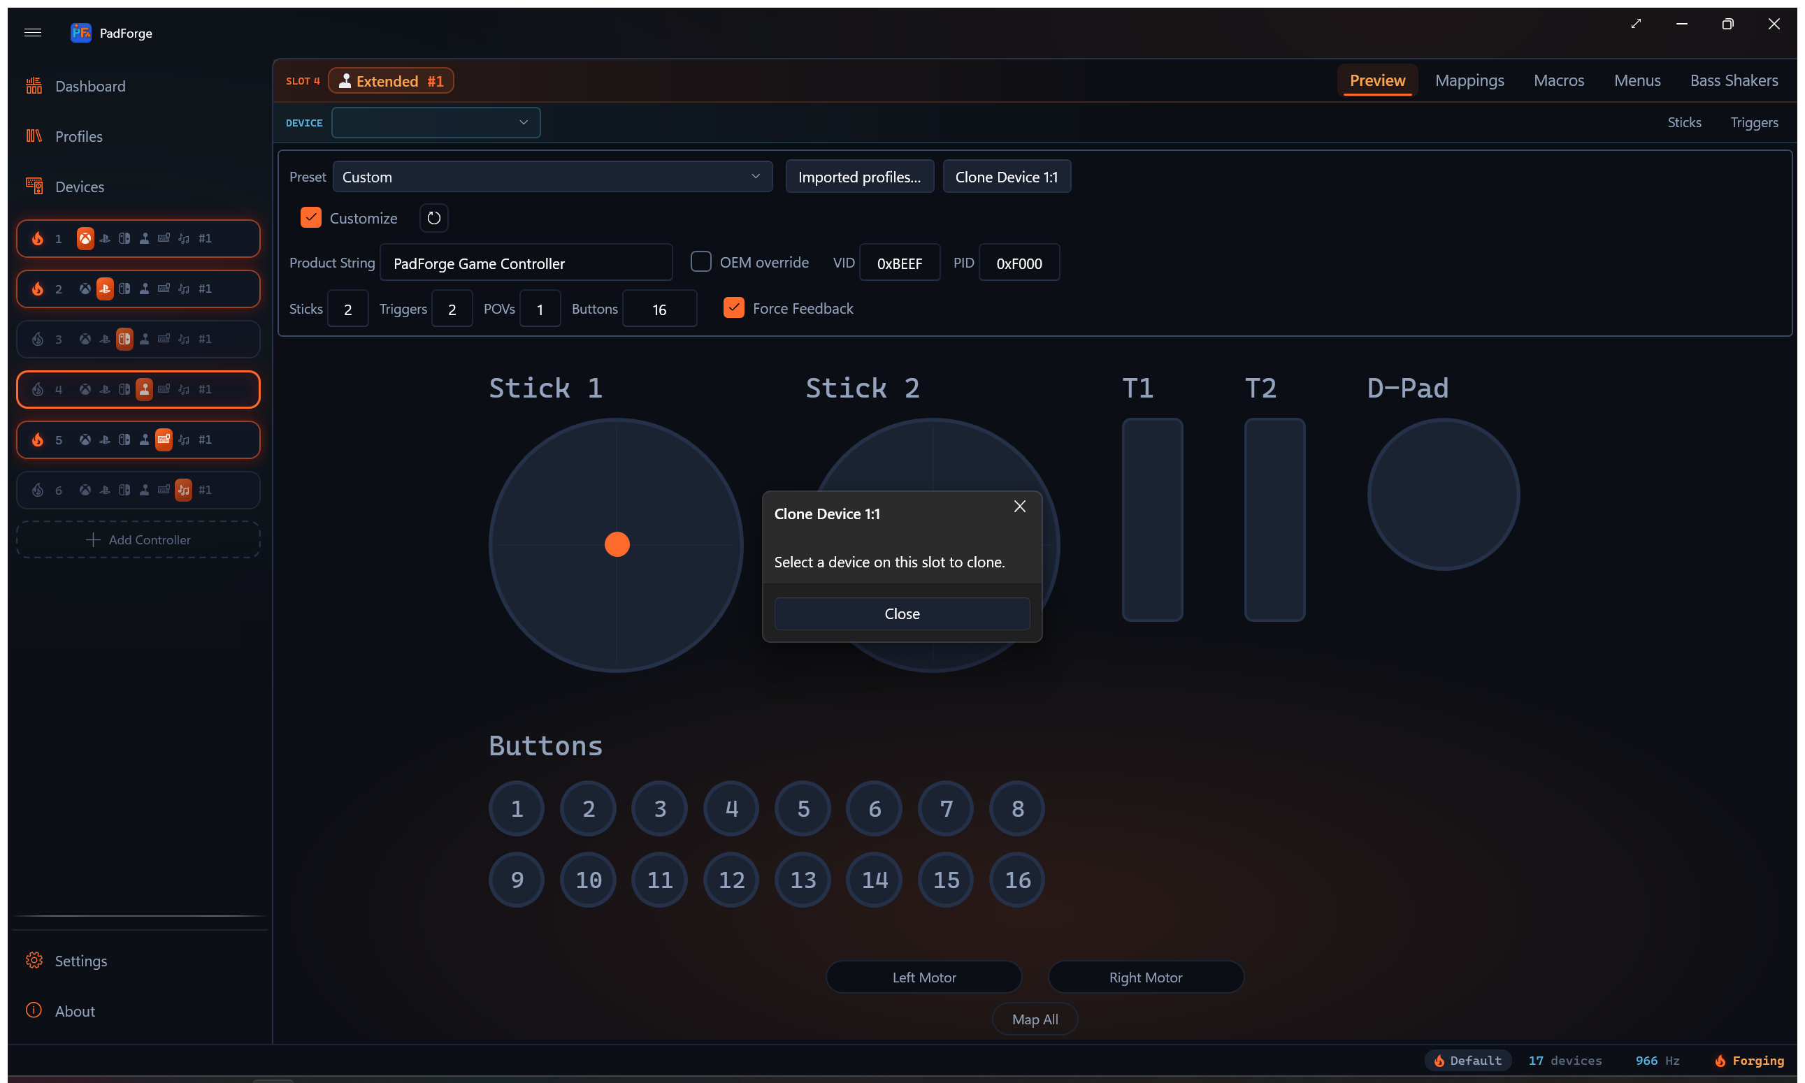Select the joystick Extended icon in slot 4

(x=145, y=389)
